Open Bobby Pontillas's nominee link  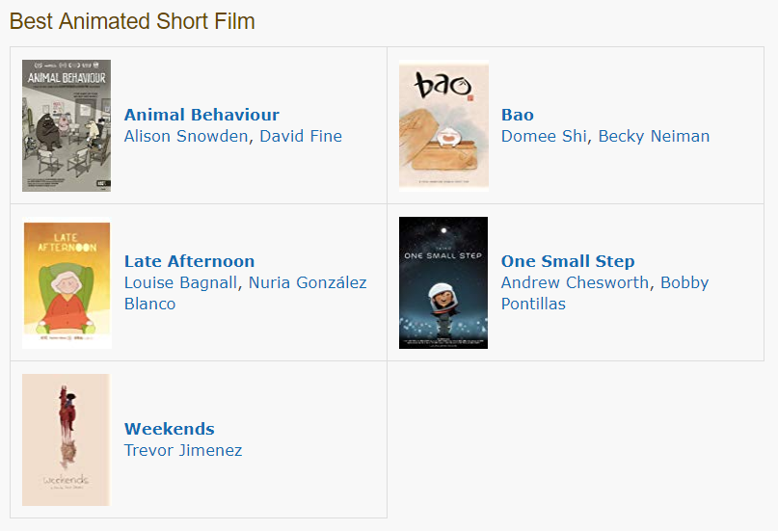684,282
